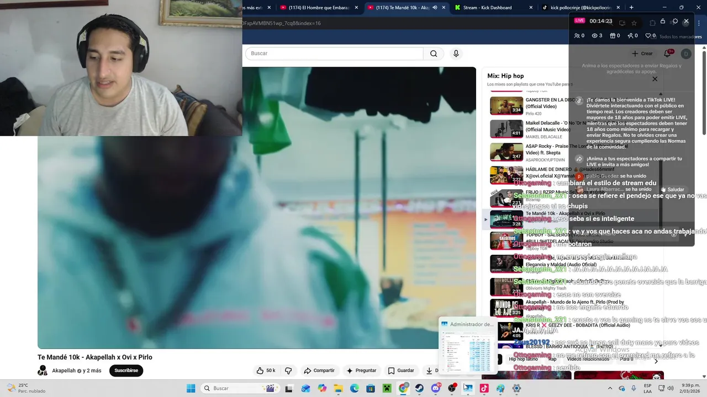Play GANGSTER EN LA DISCO video thumbnail
707x397 pixels.
point(506,106)
